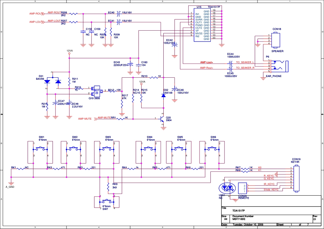The width and height of the screenshot is (324, 229).
Task: Click the D31 BAV99 dual diode
Action: (53, 81)
